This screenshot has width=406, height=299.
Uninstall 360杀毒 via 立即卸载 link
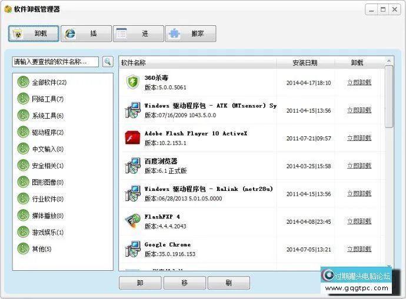pos(360,82)
